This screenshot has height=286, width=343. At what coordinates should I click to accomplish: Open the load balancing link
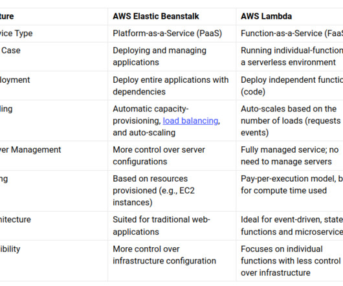(190, 121)
